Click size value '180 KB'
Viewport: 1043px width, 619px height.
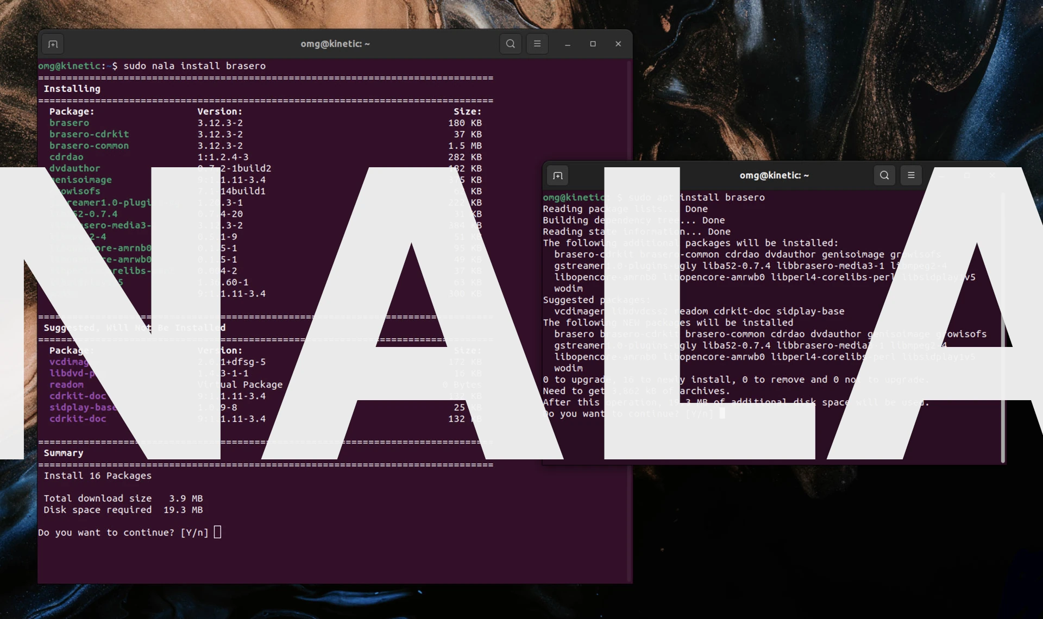[x=465, y=123]
